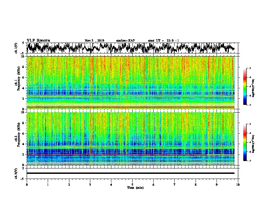Image resolution: width=268 pixels, height=207 pixels.
Task: Click time axis tick label '3'
Action: (90, 185)
